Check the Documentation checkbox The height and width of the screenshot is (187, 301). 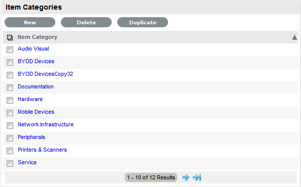pos(10,87)
